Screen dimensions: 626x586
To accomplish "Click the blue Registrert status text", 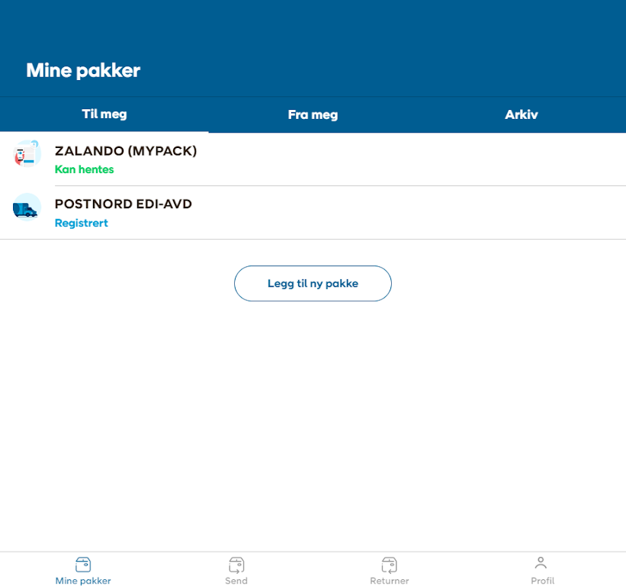I will click(x=82, y=223).
